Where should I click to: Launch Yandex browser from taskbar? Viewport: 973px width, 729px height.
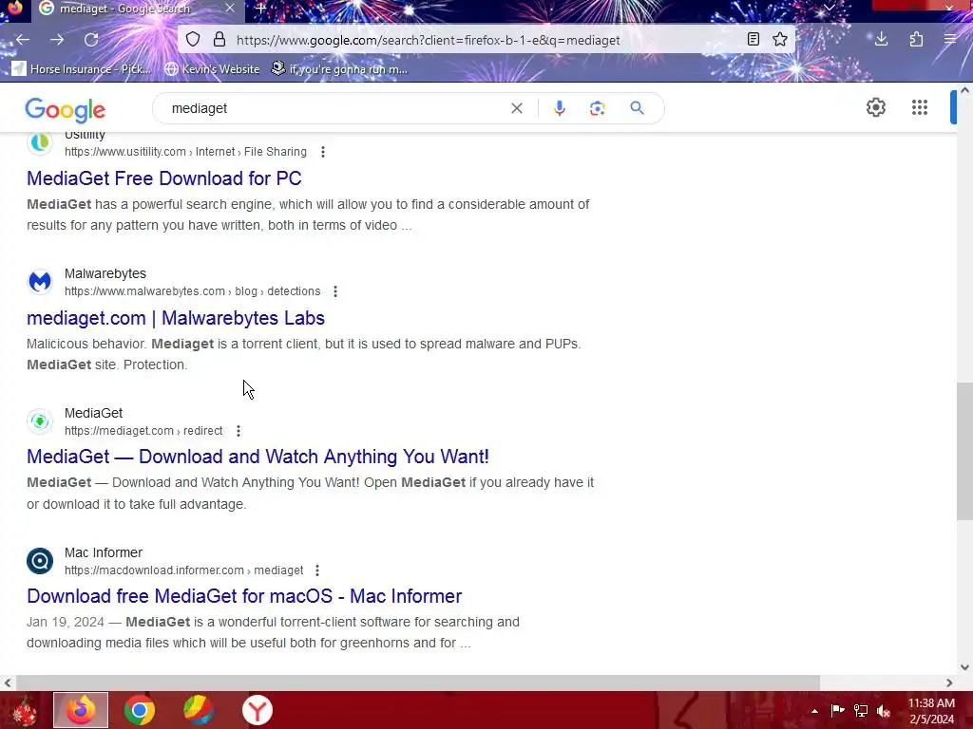pyautogui.click(x=257, y=710)
